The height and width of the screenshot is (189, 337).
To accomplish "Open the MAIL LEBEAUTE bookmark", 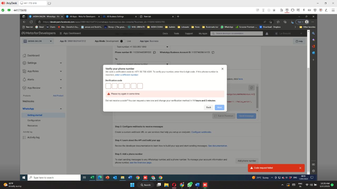I will click(136, 27).
